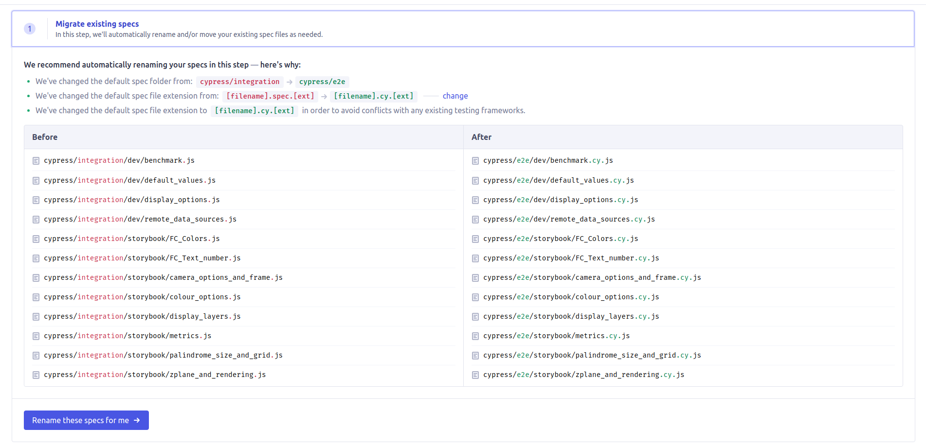
Task: Select path cypress/e2e/storybook/FC_Colors.cy.js text
Action: [561, 239]
